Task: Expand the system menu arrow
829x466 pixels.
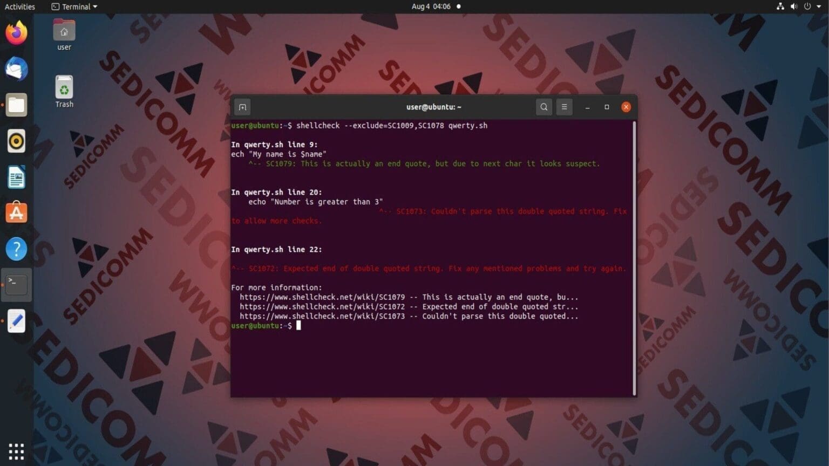Action: (819, 6)
